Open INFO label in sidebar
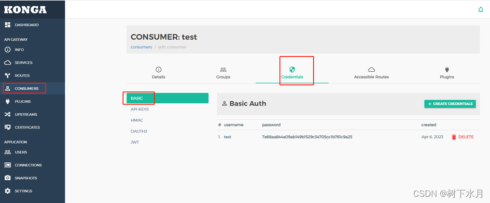 (19, 50)
